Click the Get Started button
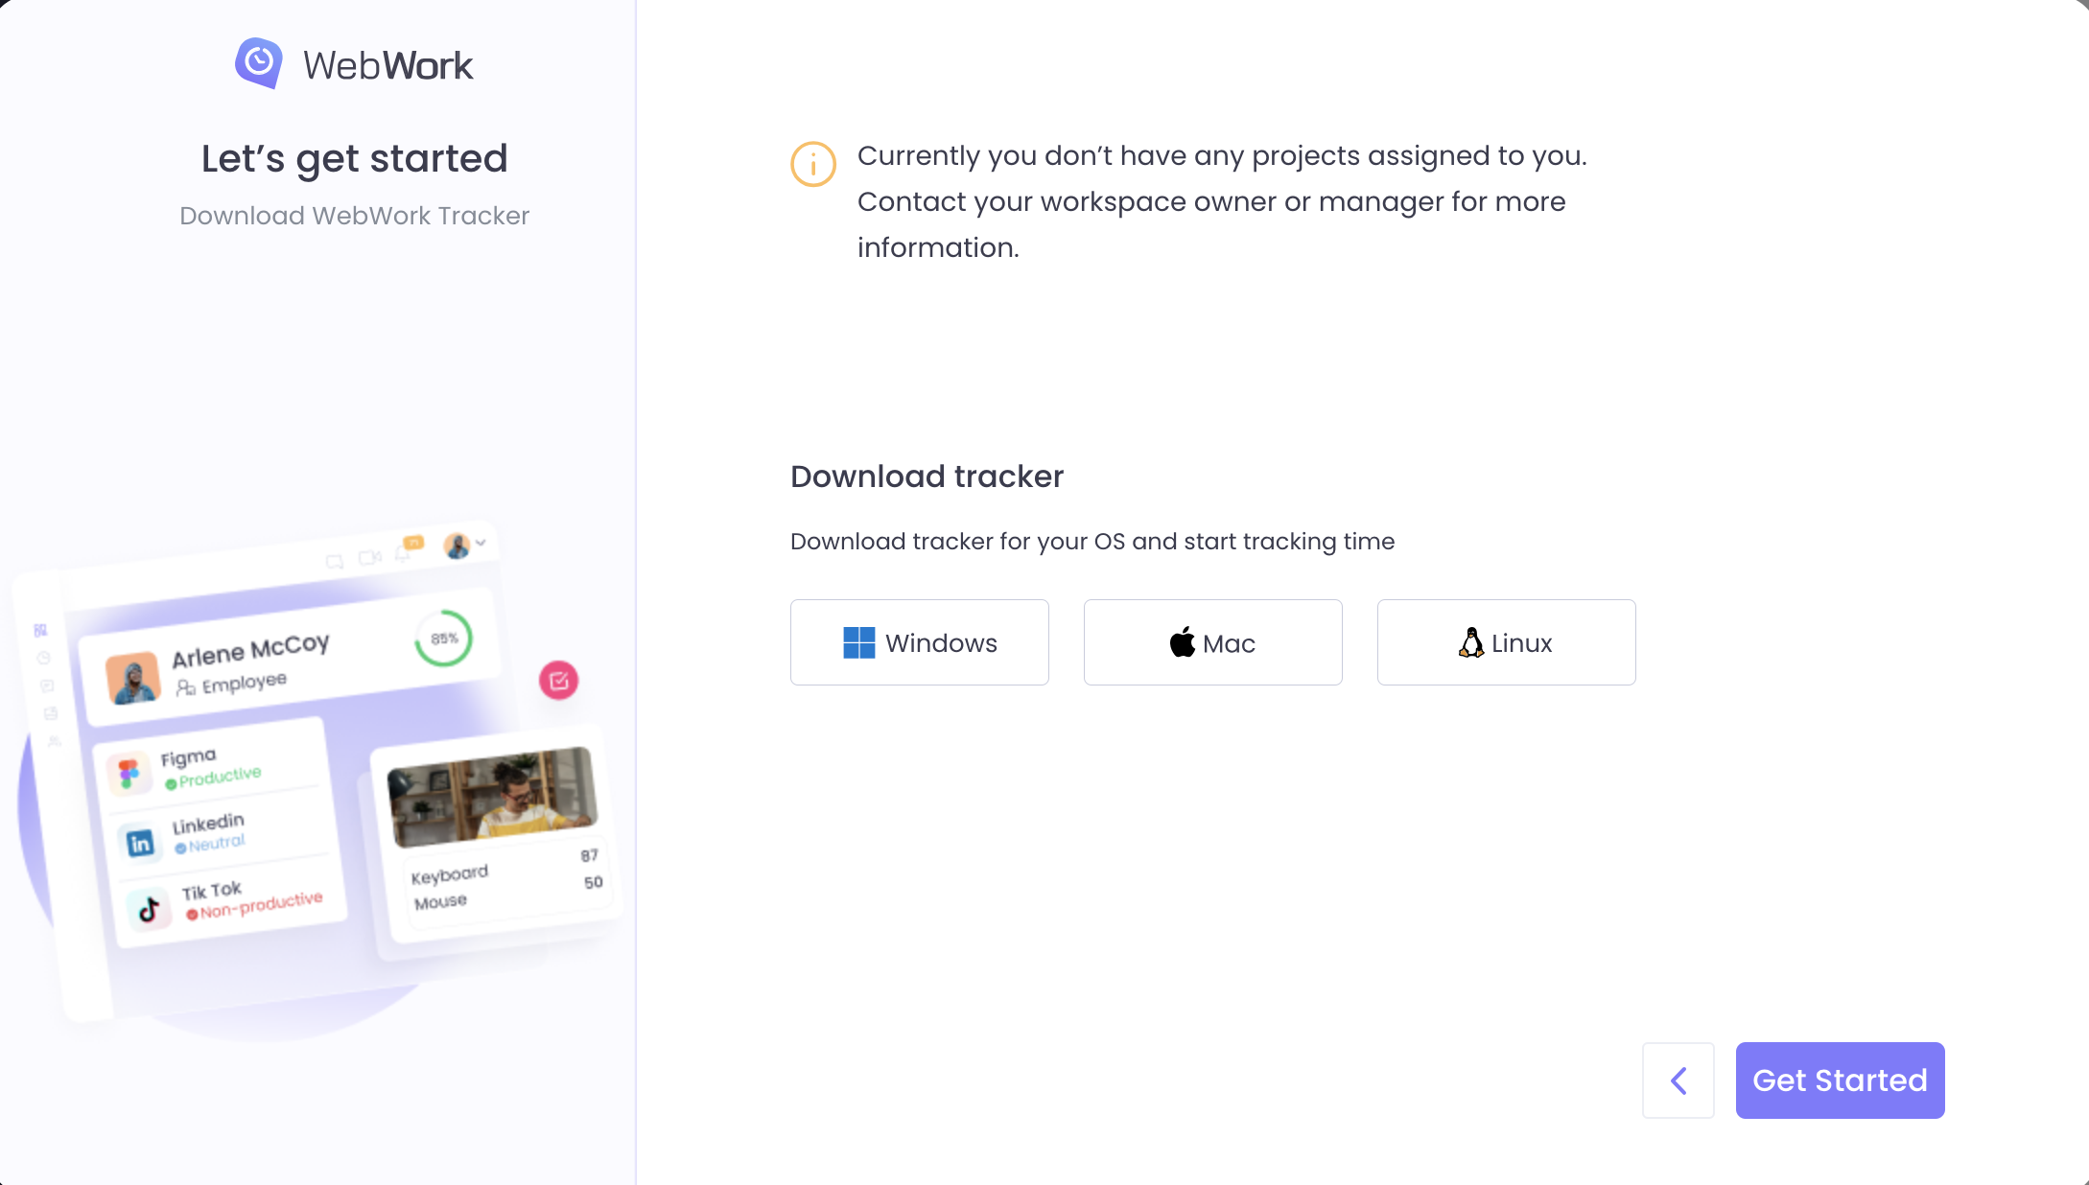This screenshot has width=2089, height=1185. click(x=1839, y=1080)
